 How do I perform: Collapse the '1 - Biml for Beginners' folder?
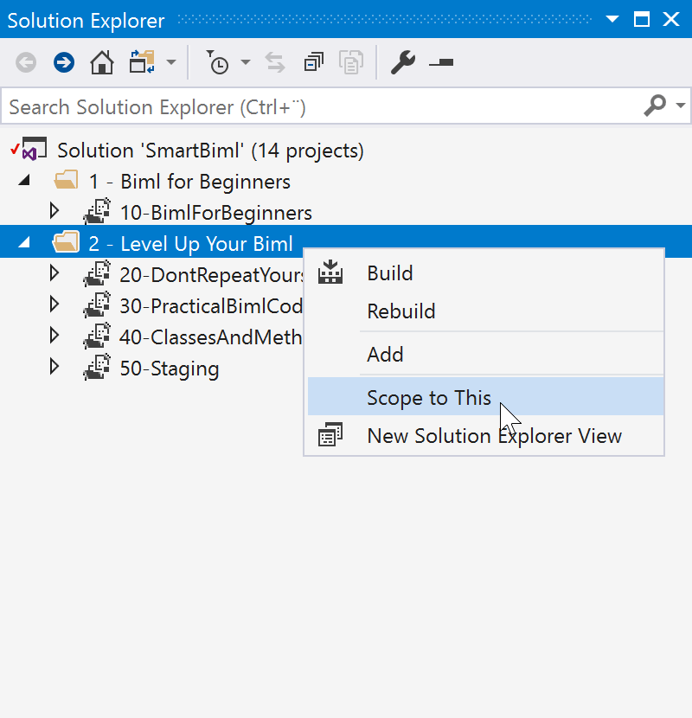coord(24,181)
